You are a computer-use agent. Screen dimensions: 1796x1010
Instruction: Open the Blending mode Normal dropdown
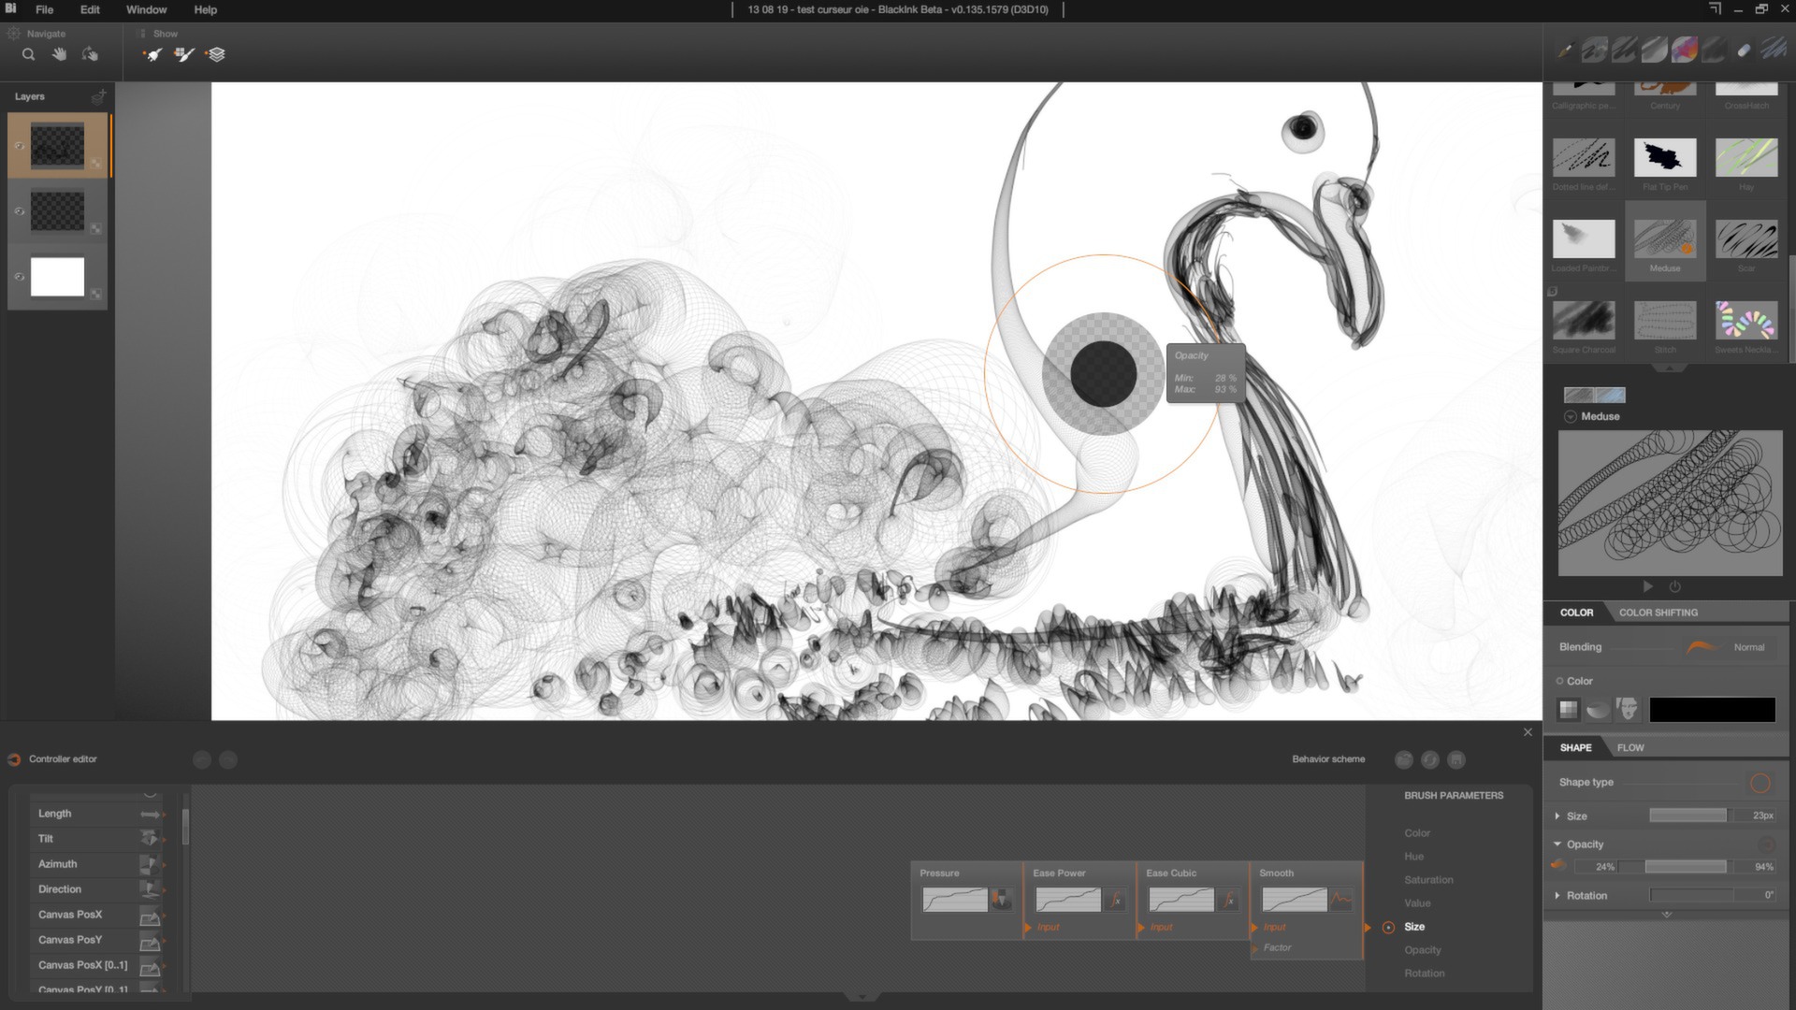pyautogui.click(x=1748, y=647)
